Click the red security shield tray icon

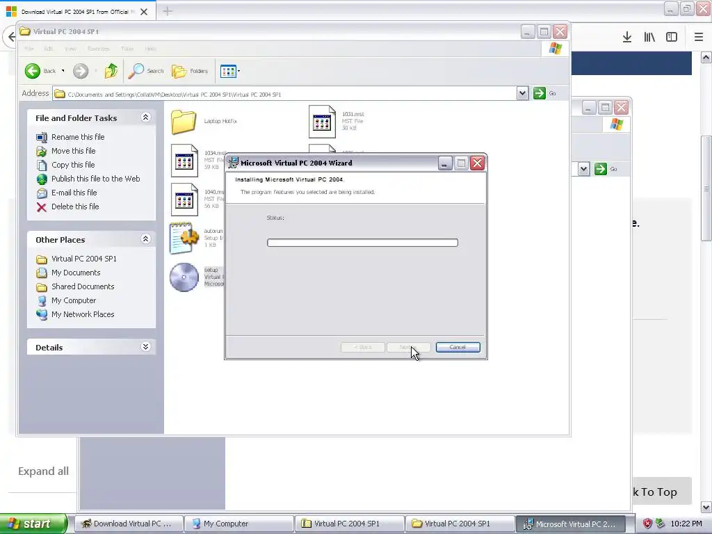coord(648,524)
